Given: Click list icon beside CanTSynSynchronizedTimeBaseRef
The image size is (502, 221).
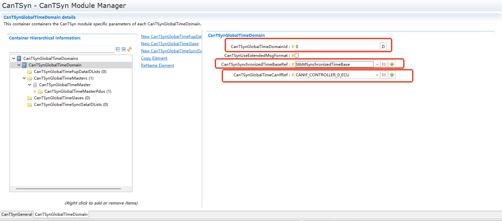Looking at the screenshot, I should [384, 64].
